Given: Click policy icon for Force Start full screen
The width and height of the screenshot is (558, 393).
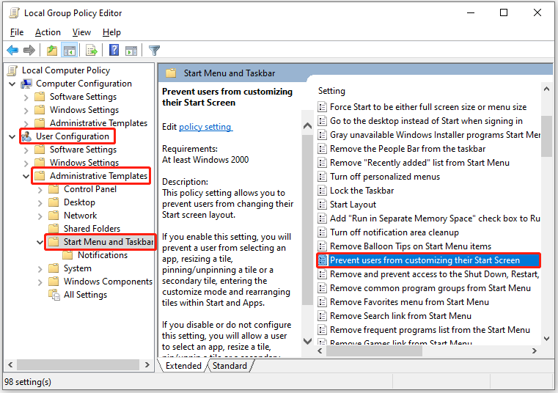Looking at the screenshot, I should click(322, 107).
